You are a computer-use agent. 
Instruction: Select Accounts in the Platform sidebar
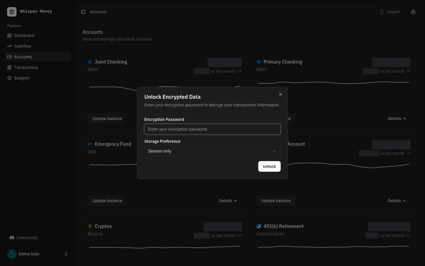click(x=23, y=57)
